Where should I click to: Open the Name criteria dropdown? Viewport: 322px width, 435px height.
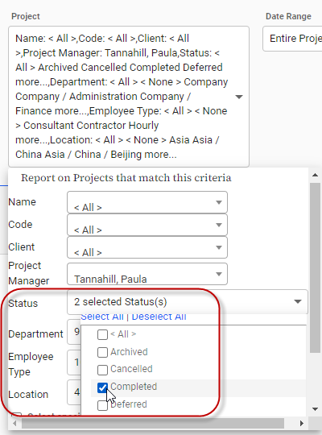(x=147, y=202)
